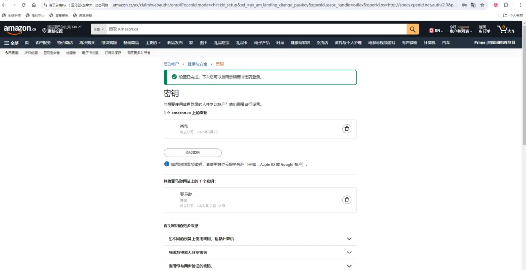The width and height of the screenshot is (526, 270).
Task: Select the 计算机 nav item
Action: click(x=430, y=43)
